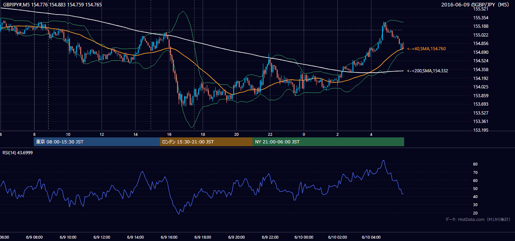Image resolution: width=515 pixels, height=241 pixels.
Task: Click the 154.358 price axis label
Action: (481, 69)
